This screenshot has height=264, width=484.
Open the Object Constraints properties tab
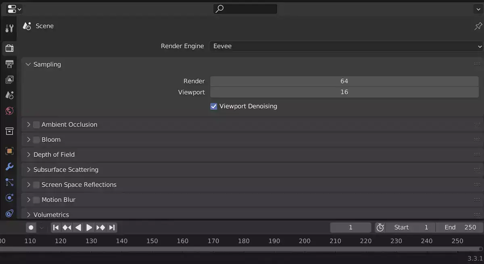click(x=9, y=213)
